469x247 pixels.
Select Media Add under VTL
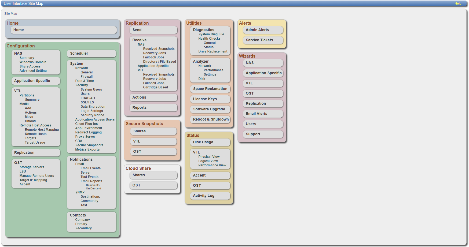(28, 108)
